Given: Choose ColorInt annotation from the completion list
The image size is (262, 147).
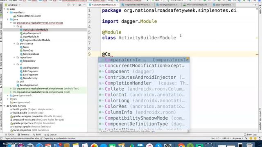Looking at the screenshot, I should click(144, 95).
